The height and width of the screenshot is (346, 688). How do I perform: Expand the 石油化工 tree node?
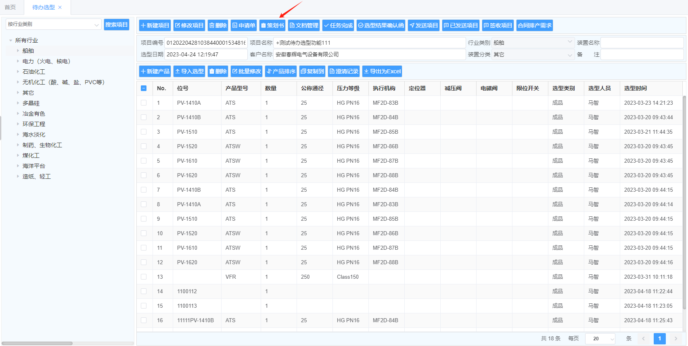click(18, 72)
